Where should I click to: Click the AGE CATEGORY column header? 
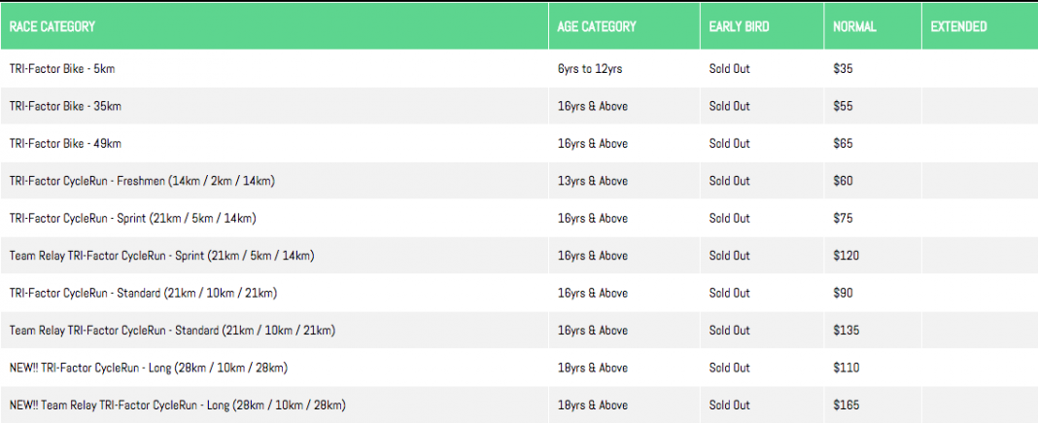coord(597,26)
